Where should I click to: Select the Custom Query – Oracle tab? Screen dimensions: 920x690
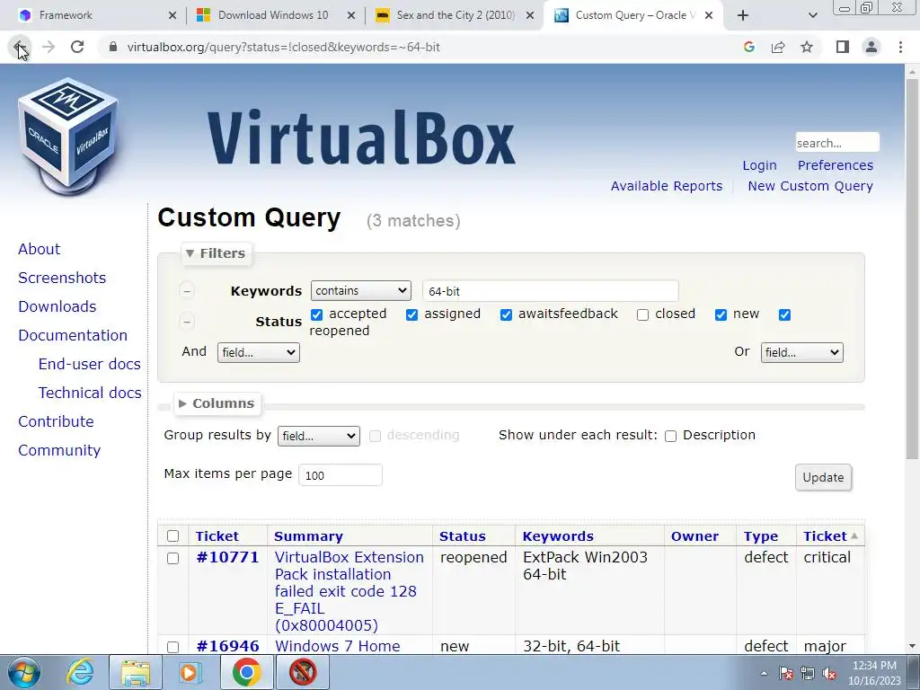click(x=634, y=15)
